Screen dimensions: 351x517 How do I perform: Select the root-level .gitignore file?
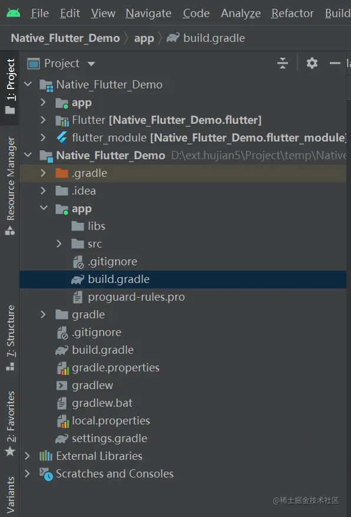click(x=97, y=332)
